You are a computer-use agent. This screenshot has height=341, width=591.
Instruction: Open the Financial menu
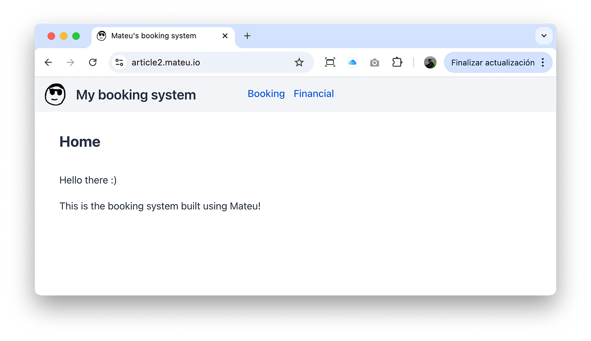click(314, 94)
